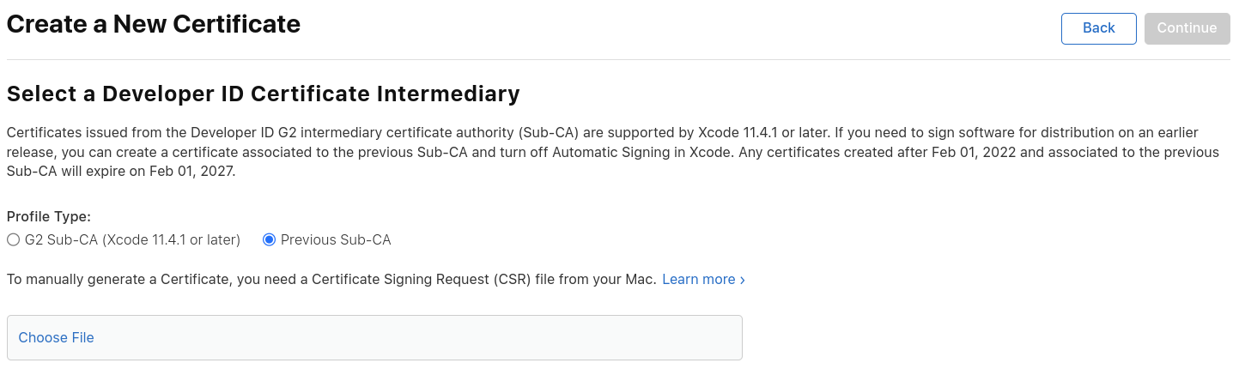The height and width of the screenshot is (375, 1245).
Task: Click the chevron icon after Learn more
Action: [x=742, y=280]
